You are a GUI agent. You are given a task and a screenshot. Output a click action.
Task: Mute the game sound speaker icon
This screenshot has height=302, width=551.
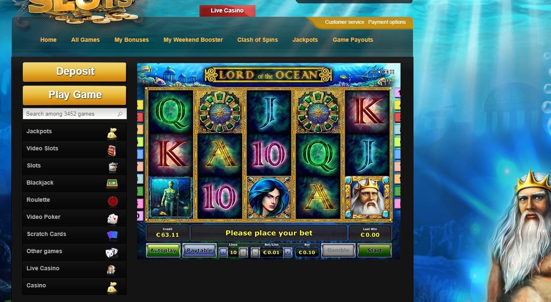[x=380, y=72]
